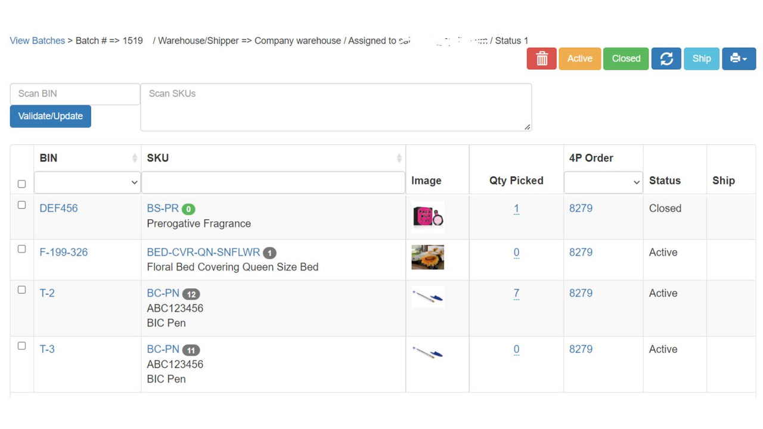Viewport: 763px width, 429px height.
Task: Check the checkbox for the DEF456 row
Action: point(21,204)
